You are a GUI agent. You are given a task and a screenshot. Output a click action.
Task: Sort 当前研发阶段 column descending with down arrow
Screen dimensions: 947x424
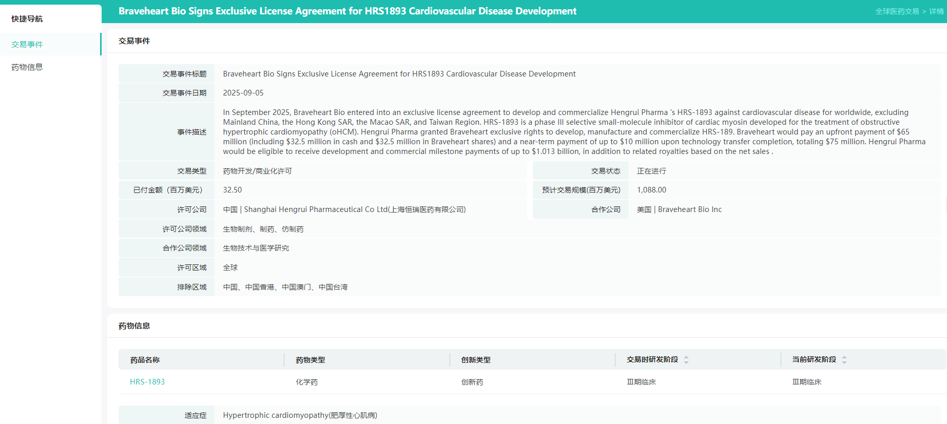[x=844, y=362]
